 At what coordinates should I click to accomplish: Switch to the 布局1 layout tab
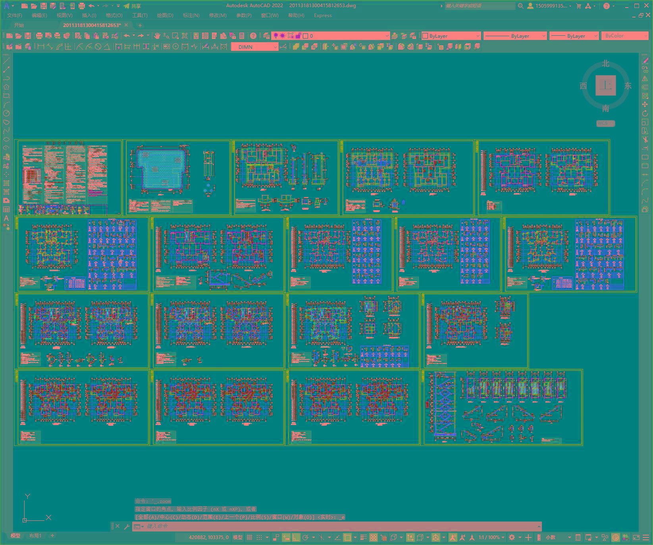click(35, 536)
